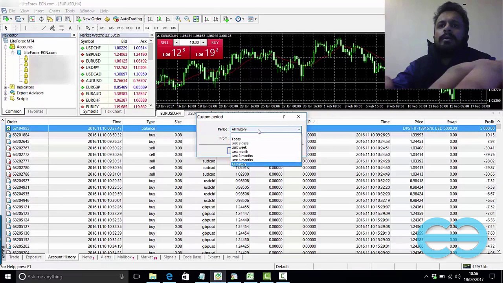Select the vertical line drawing tool
The height and width of the screenshot is (283, 503).
[26, 28]
